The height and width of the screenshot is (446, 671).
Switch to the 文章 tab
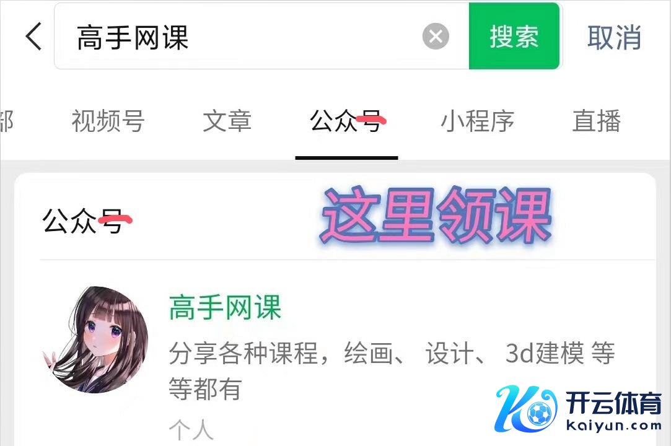(x=227, y=121)
